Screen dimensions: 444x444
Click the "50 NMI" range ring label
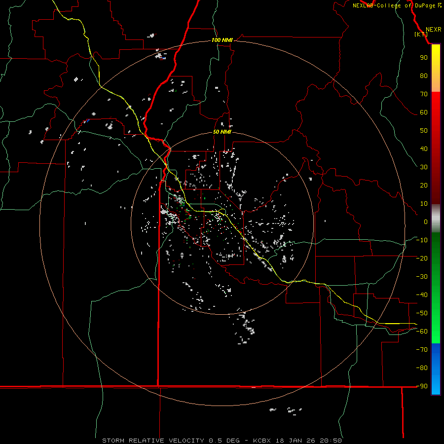click(x=222, y=132)
